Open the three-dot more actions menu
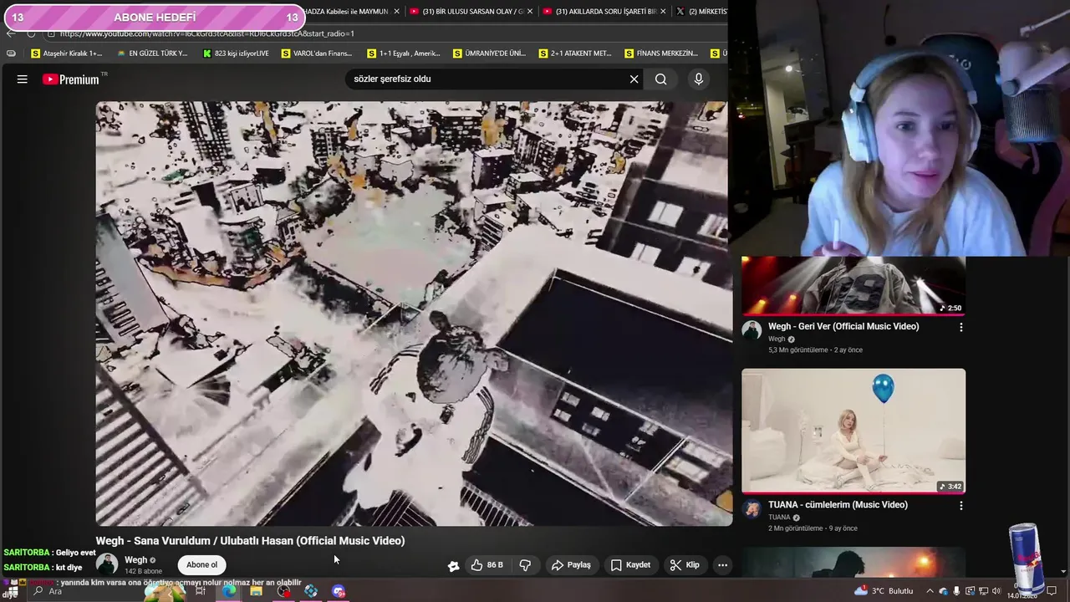Image resolution: width=1070 pixels, height=602 pixels. pyautogui.click(x=722, y=565)
